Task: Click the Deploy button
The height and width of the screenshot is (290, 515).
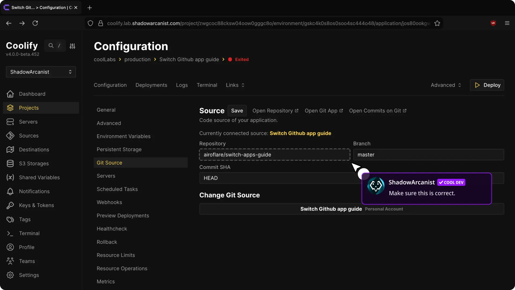Action: (x=487, y=85)
